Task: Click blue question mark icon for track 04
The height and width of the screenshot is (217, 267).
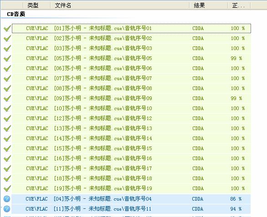Action: point(7,199)
